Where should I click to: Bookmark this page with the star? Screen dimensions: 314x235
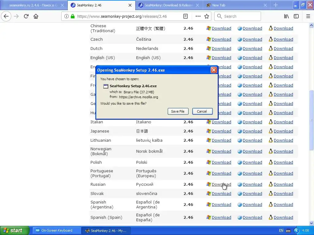tap(207, 16)
